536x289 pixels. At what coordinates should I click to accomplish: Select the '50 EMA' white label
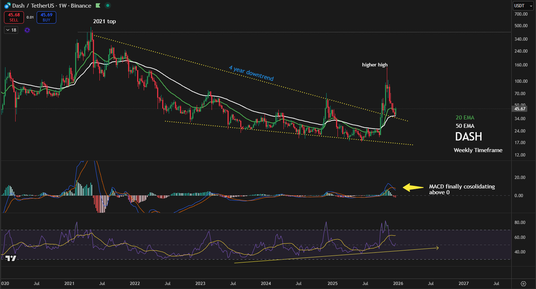(465, 126)
